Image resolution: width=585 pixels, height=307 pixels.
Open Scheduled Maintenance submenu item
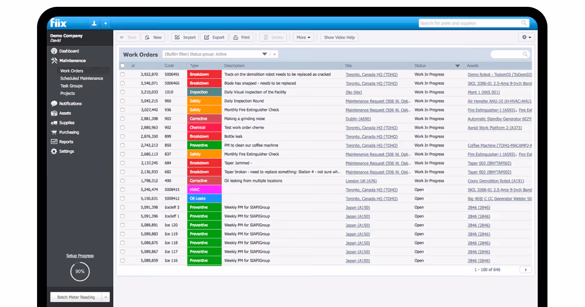tap(81, 78)
